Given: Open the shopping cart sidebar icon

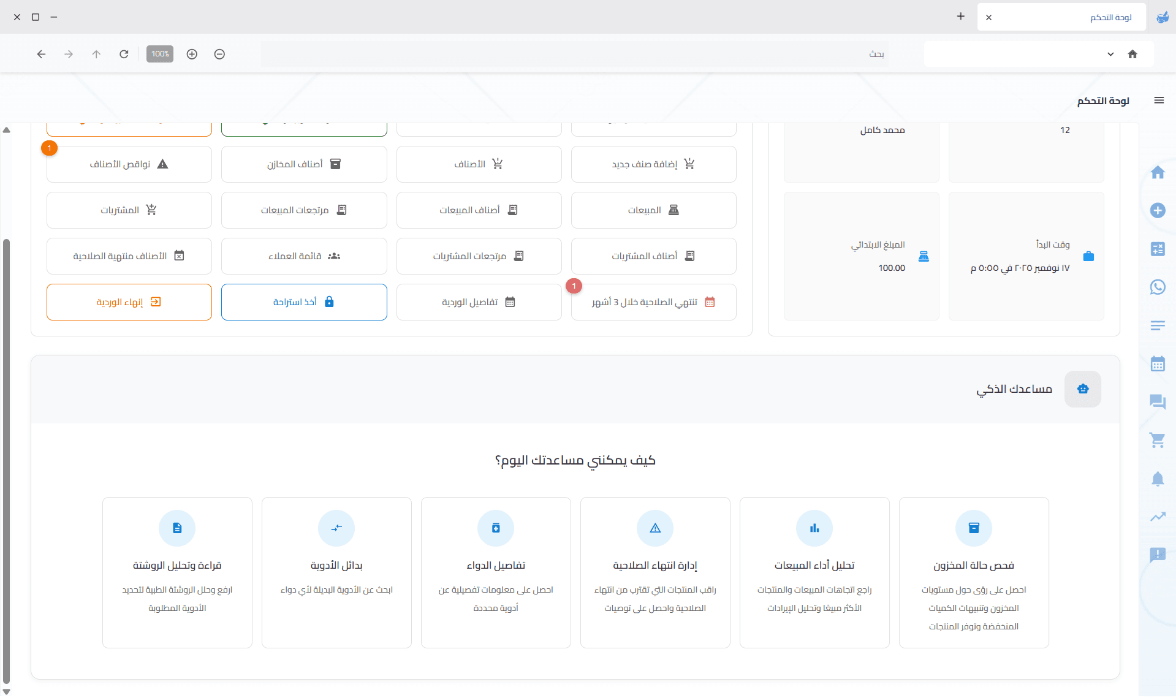Looking at the screenshot, I should [1157, 440].
